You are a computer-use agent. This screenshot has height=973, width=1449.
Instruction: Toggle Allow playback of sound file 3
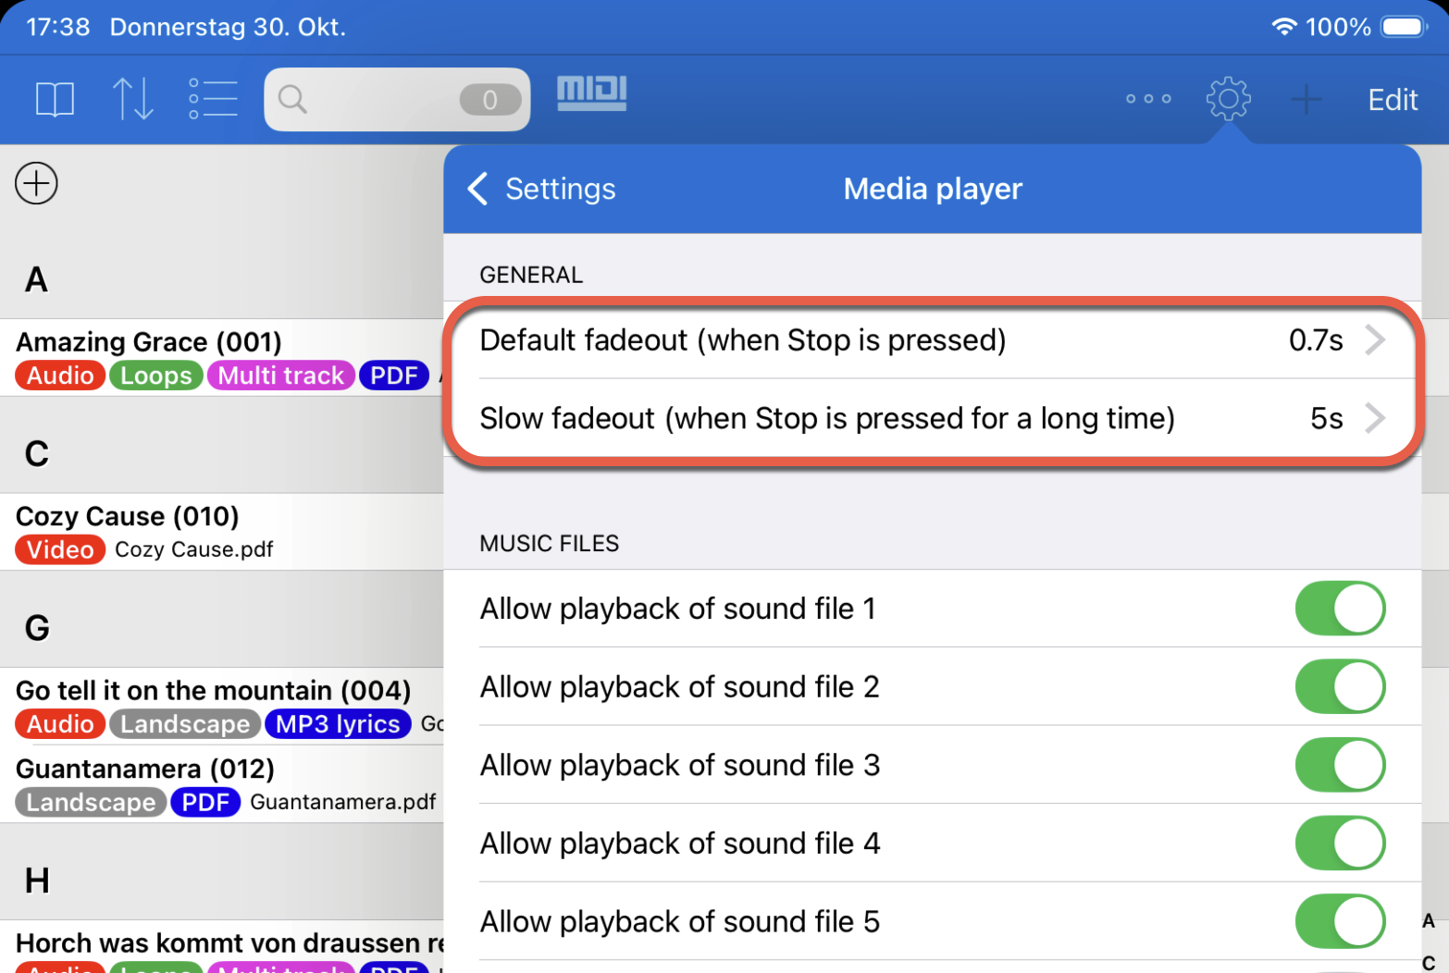tap(1339, 765)
